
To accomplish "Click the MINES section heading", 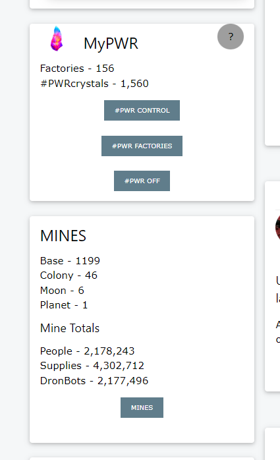I will (x=63, y=235).
